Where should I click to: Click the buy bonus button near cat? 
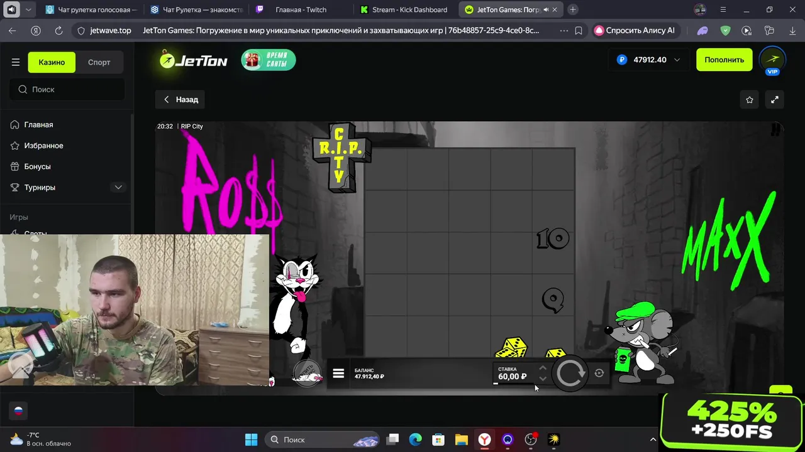click(x=307, y=374)
